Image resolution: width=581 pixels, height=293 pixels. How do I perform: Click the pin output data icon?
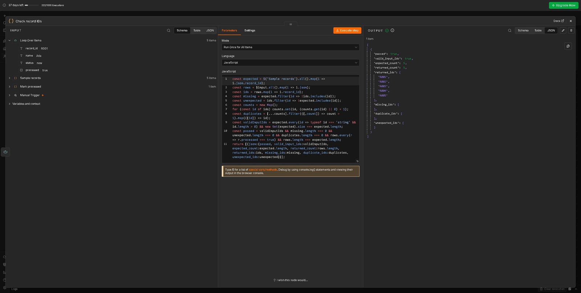(571, 30)
